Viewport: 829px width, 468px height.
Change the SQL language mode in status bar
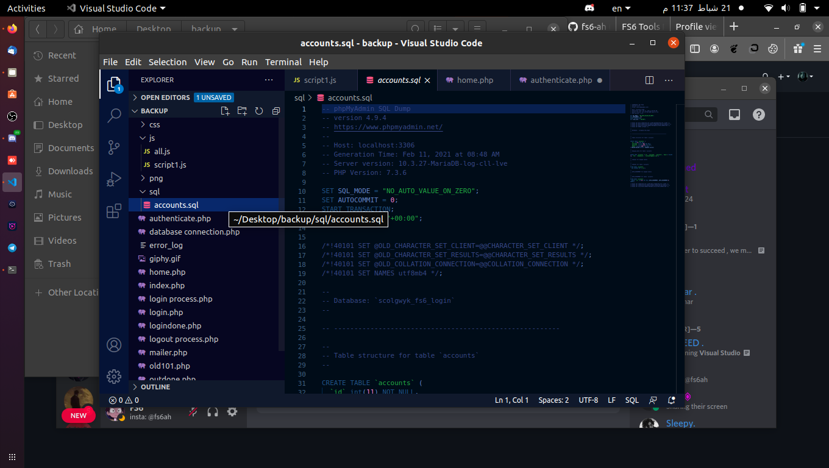pyautogui.click(x=632, y=400)
